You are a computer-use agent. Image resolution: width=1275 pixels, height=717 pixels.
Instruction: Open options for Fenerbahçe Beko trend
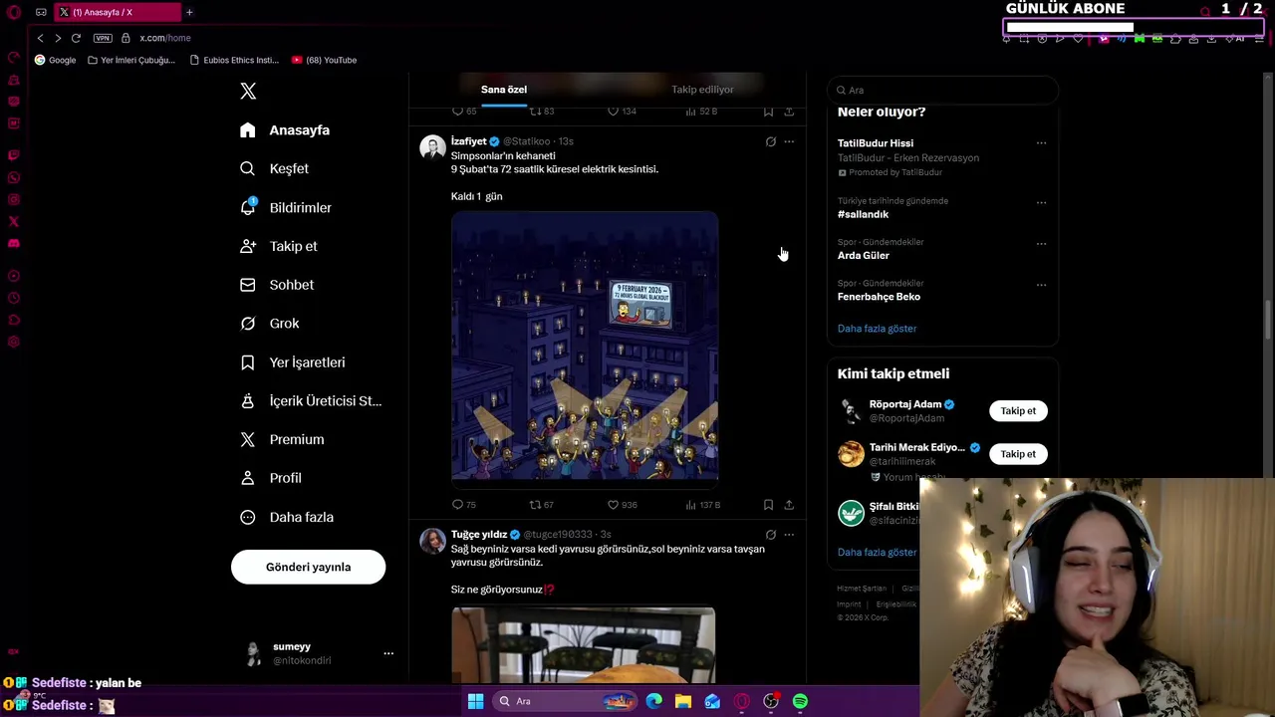click(1041, 285)
